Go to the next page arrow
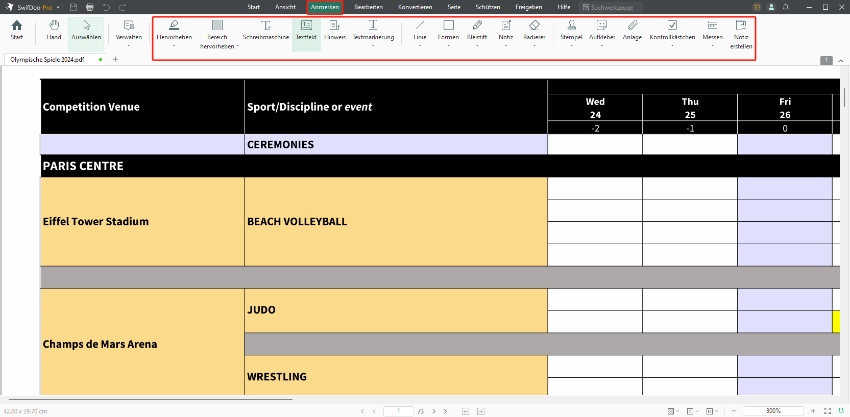Image resolution: width=850 pixels, height=417 pixels. [434, 411]
